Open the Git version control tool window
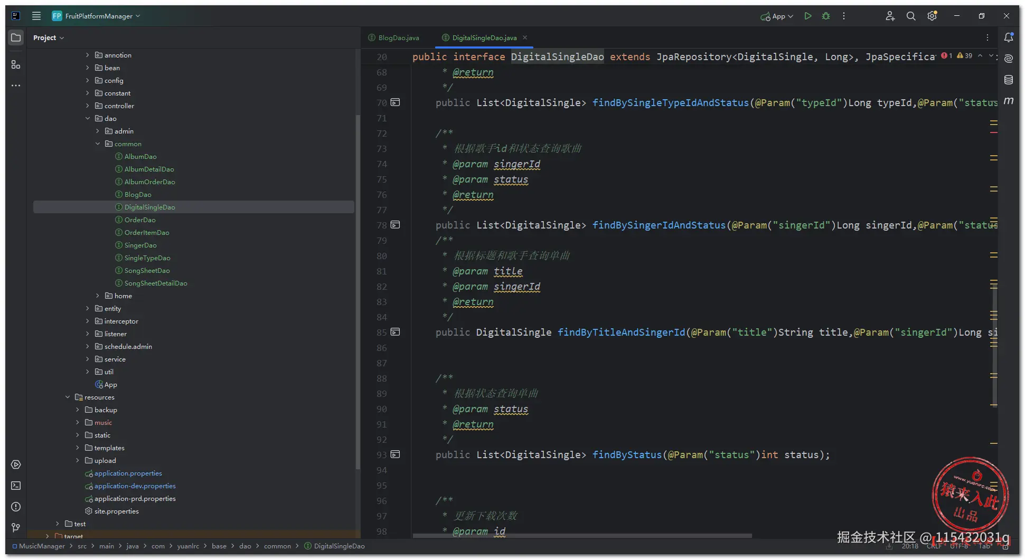 (16, 528)
